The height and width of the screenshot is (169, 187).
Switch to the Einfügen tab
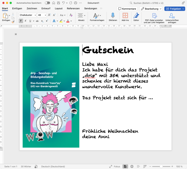click(x=17, y=9)
